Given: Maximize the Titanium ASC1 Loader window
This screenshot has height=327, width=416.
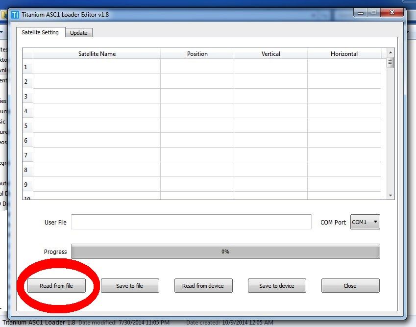Looking at the screenshot, I should click(374, 12).
